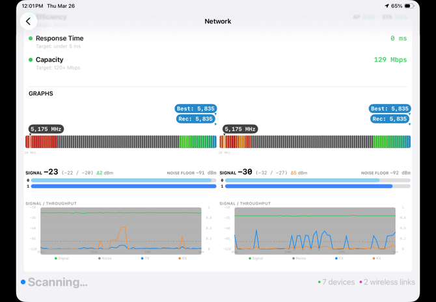Tap the right 5,175 MHz frequency marker
The image size is (436, 302).
coord(240,129)
